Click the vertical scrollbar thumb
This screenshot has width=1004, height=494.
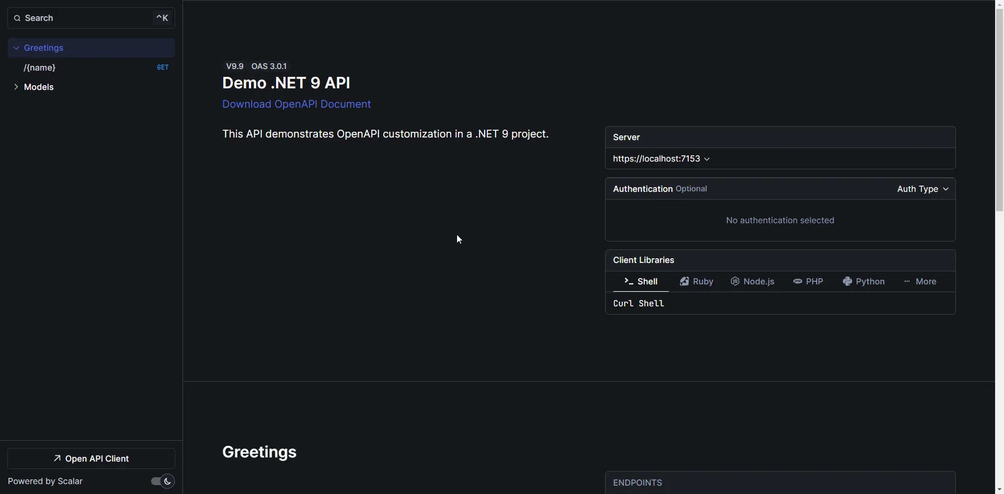click(999, 105)
